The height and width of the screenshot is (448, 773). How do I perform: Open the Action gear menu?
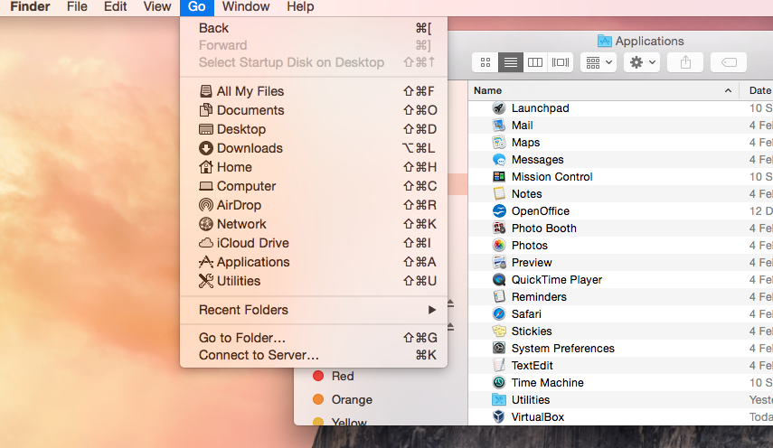[x=642, y=62]
